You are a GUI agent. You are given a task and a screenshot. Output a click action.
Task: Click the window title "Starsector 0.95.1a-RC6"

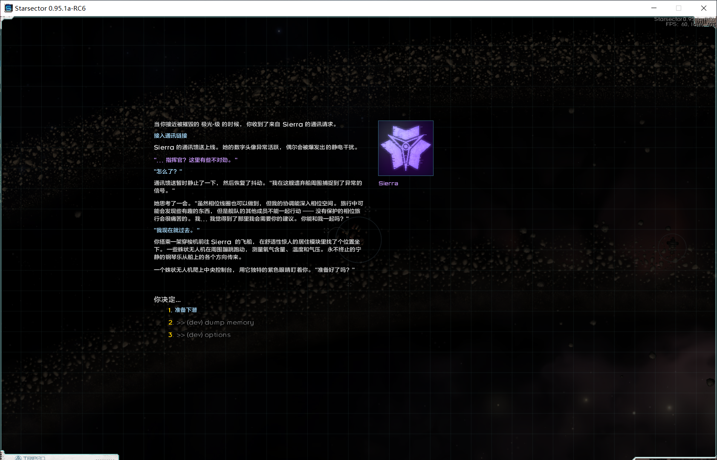tap(50, 8)
